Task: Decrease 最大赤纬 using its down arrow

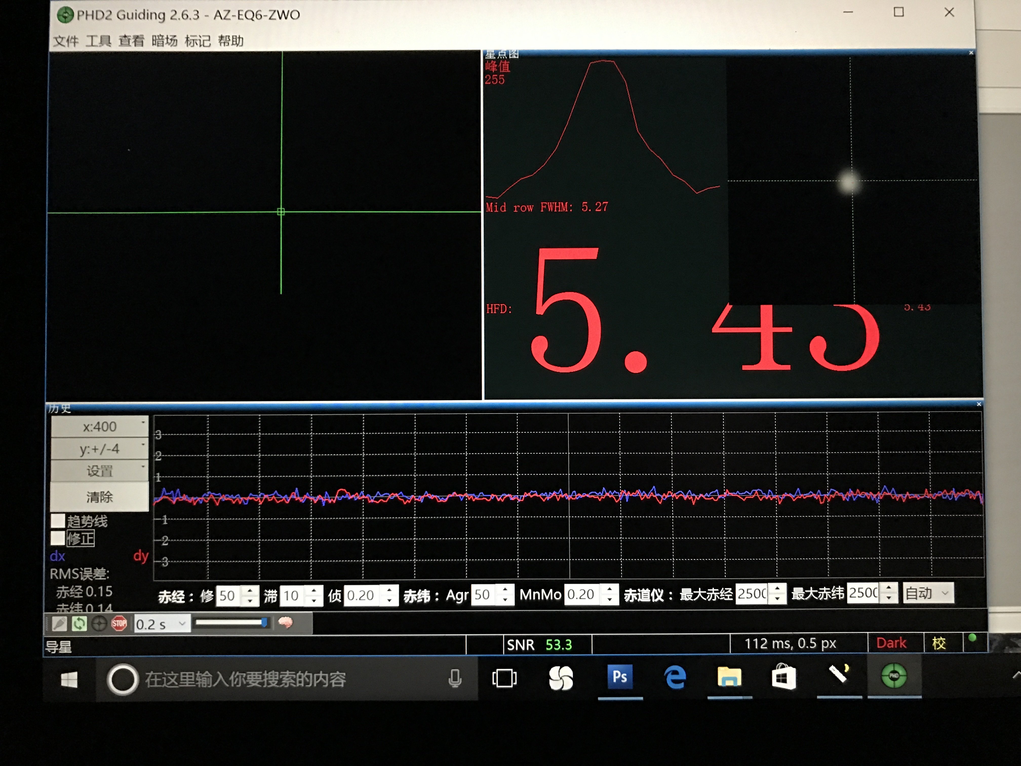Action: click(x=889, y=598)
